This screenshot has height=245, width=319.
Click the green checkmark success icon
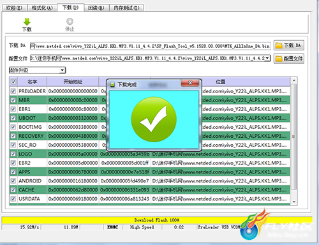pyautogui.click(x=154, y=119)
